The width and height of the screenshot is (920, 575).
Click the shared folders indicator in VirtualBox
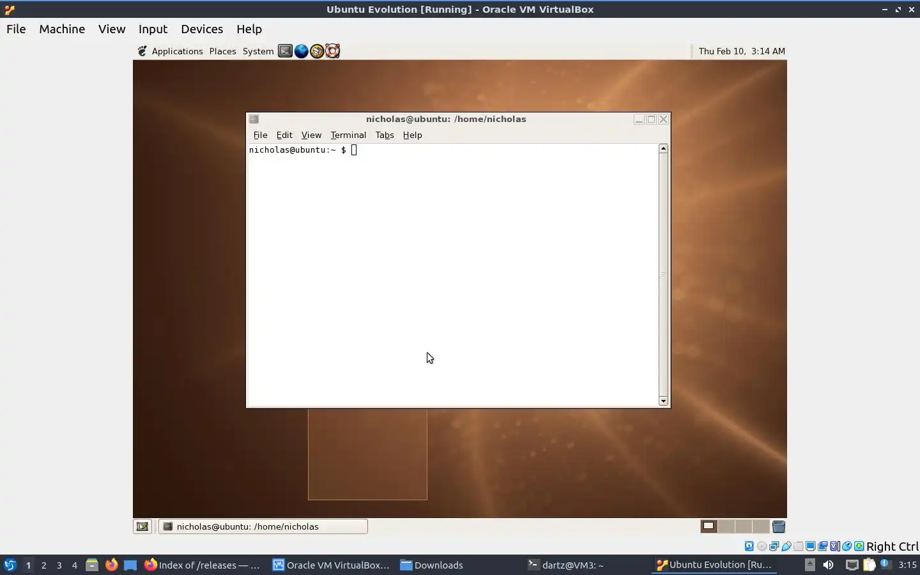(799, 546)
